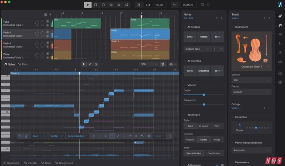Open the Preset Default dropdown
The width and height of the screenshot is (285, 166).
(251, 92)
